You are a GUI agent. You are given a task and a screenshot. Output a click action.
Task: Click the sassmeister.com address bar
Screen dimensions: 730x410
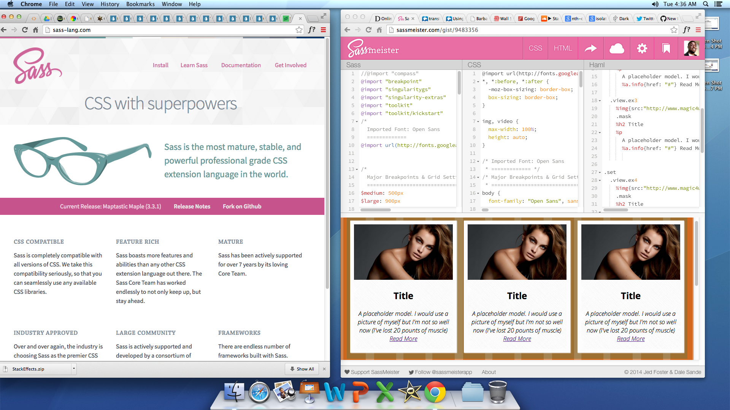click(x=532, y=30)
